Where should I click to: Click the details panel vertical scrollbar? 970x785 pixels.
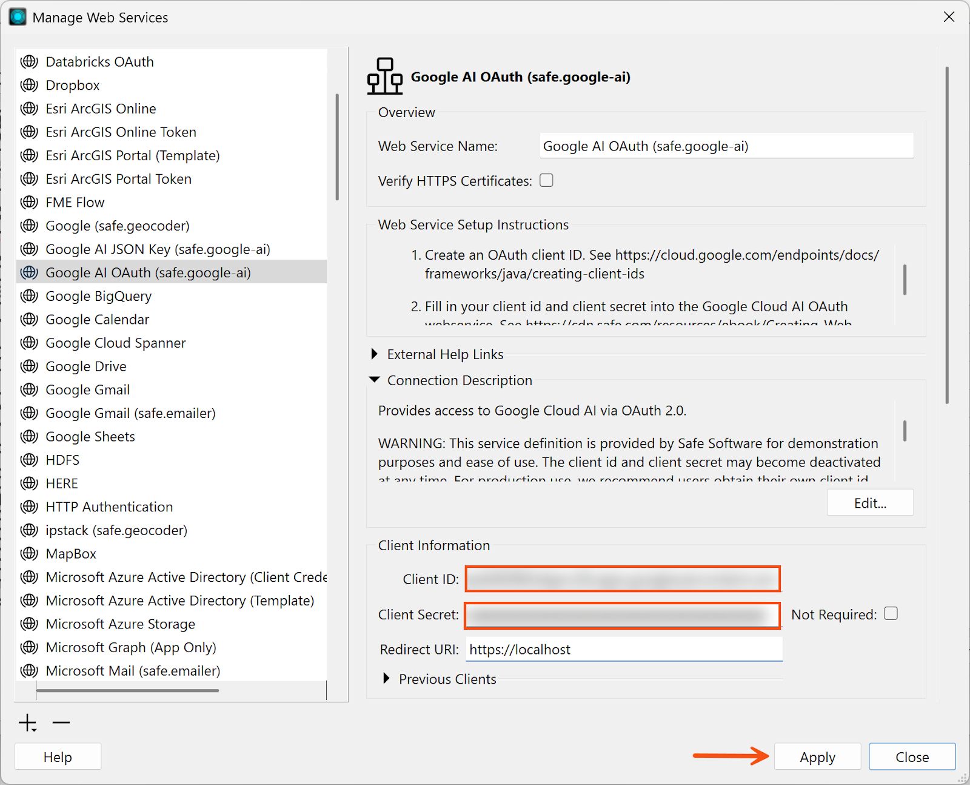946,235
